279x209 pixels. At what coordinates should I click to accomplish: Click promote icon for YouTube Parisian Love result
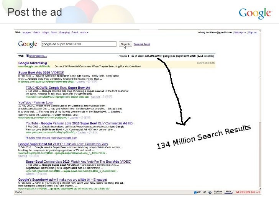pyautogui.click(x=85, y=118)
